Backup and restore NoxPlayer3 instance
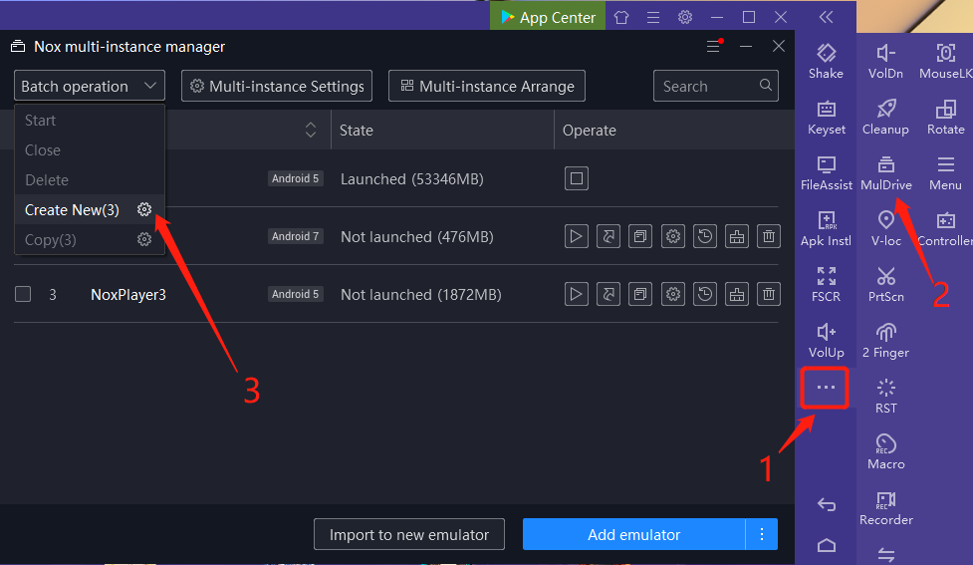Image resolution: width=973 pixels, height=565 pixels. coord(705,294)
